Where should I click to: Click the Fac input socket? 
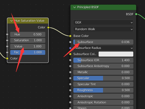point(7,52)
